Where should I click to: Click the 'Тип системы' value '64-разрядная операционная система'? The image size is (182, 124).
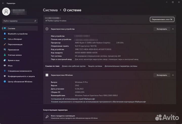click(98, 56)
